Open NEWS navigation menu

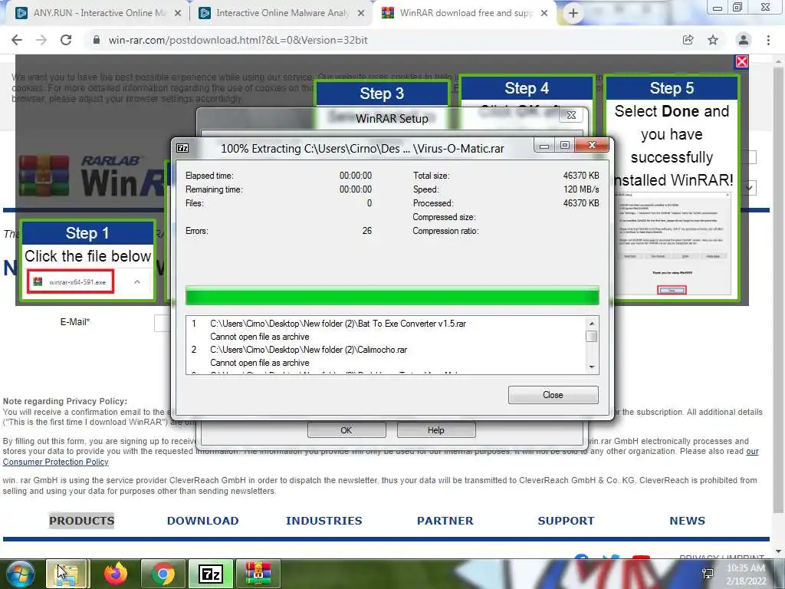[x=688, y=521]
